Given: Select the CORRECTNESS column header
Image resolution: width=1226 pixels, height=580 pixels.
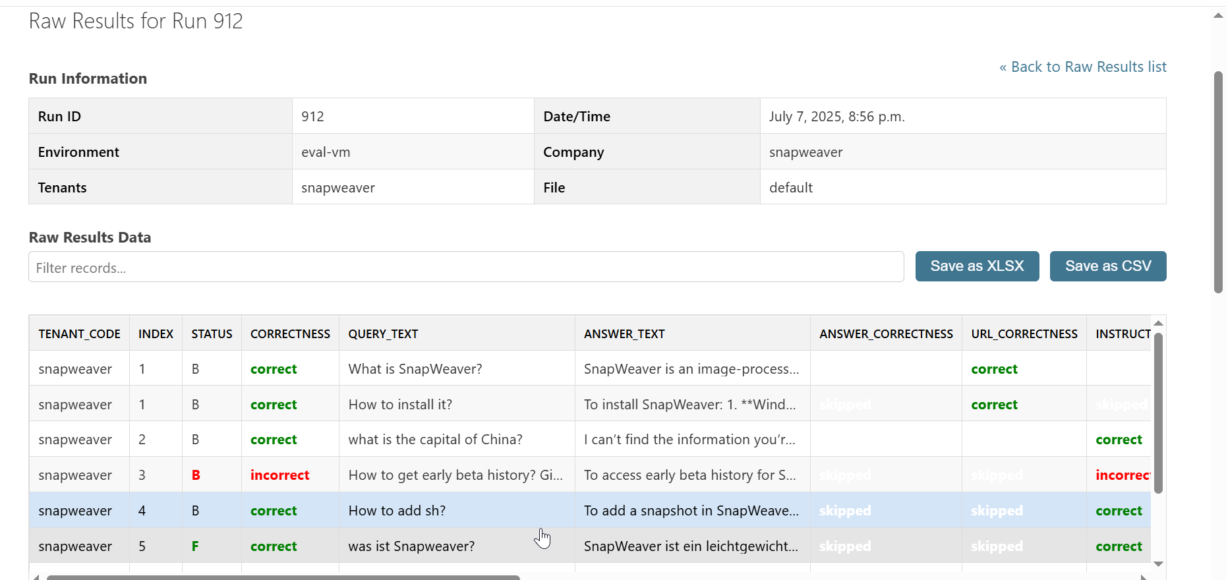Looking at the screenshot, I should 290,334.
